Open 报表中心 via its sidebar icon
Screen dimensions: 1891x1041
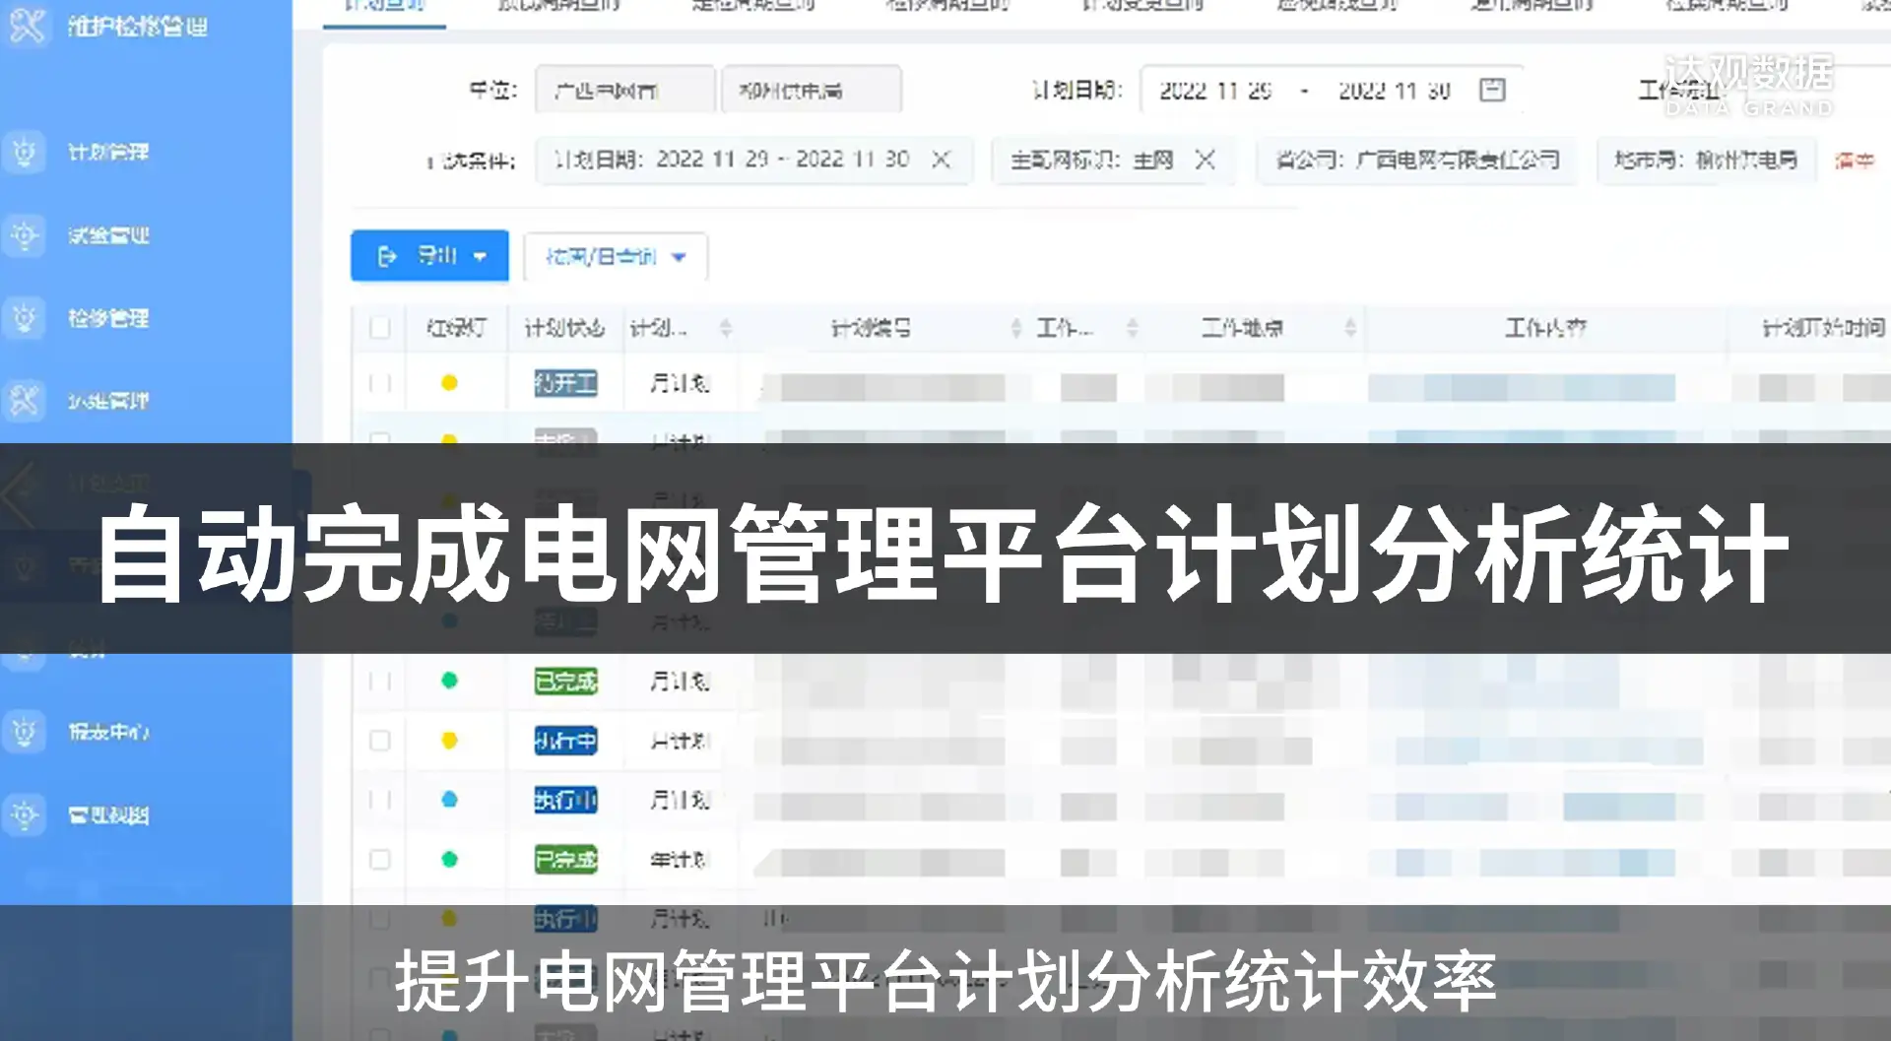click(x=25, y=732)
